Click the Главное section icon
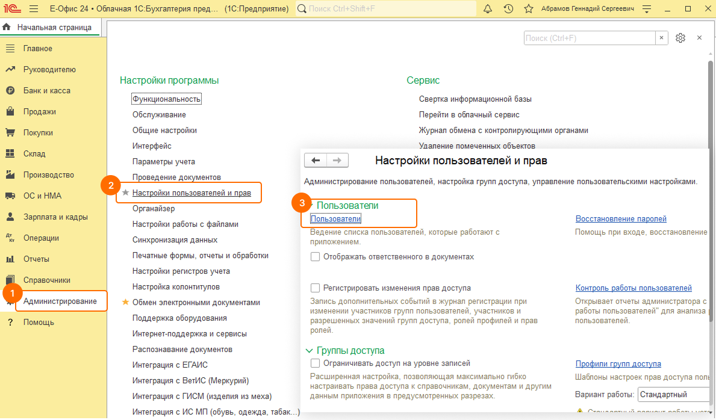 click(10, 48)
